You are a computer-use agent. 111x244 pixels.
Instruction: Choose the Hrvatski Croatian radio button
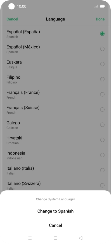coord(102,140)
